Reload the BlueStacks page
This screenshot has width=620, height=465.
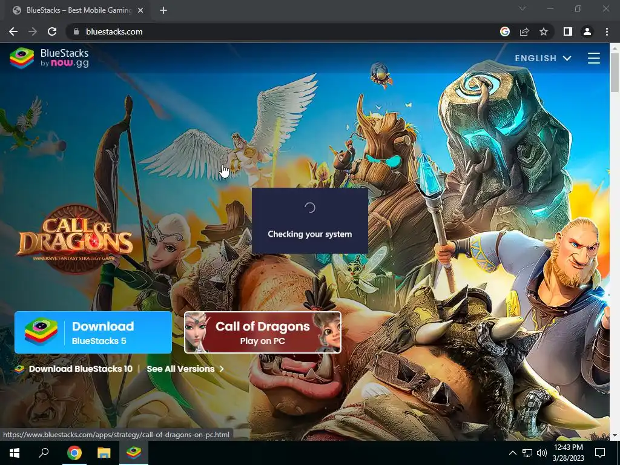tap(52, 31)
